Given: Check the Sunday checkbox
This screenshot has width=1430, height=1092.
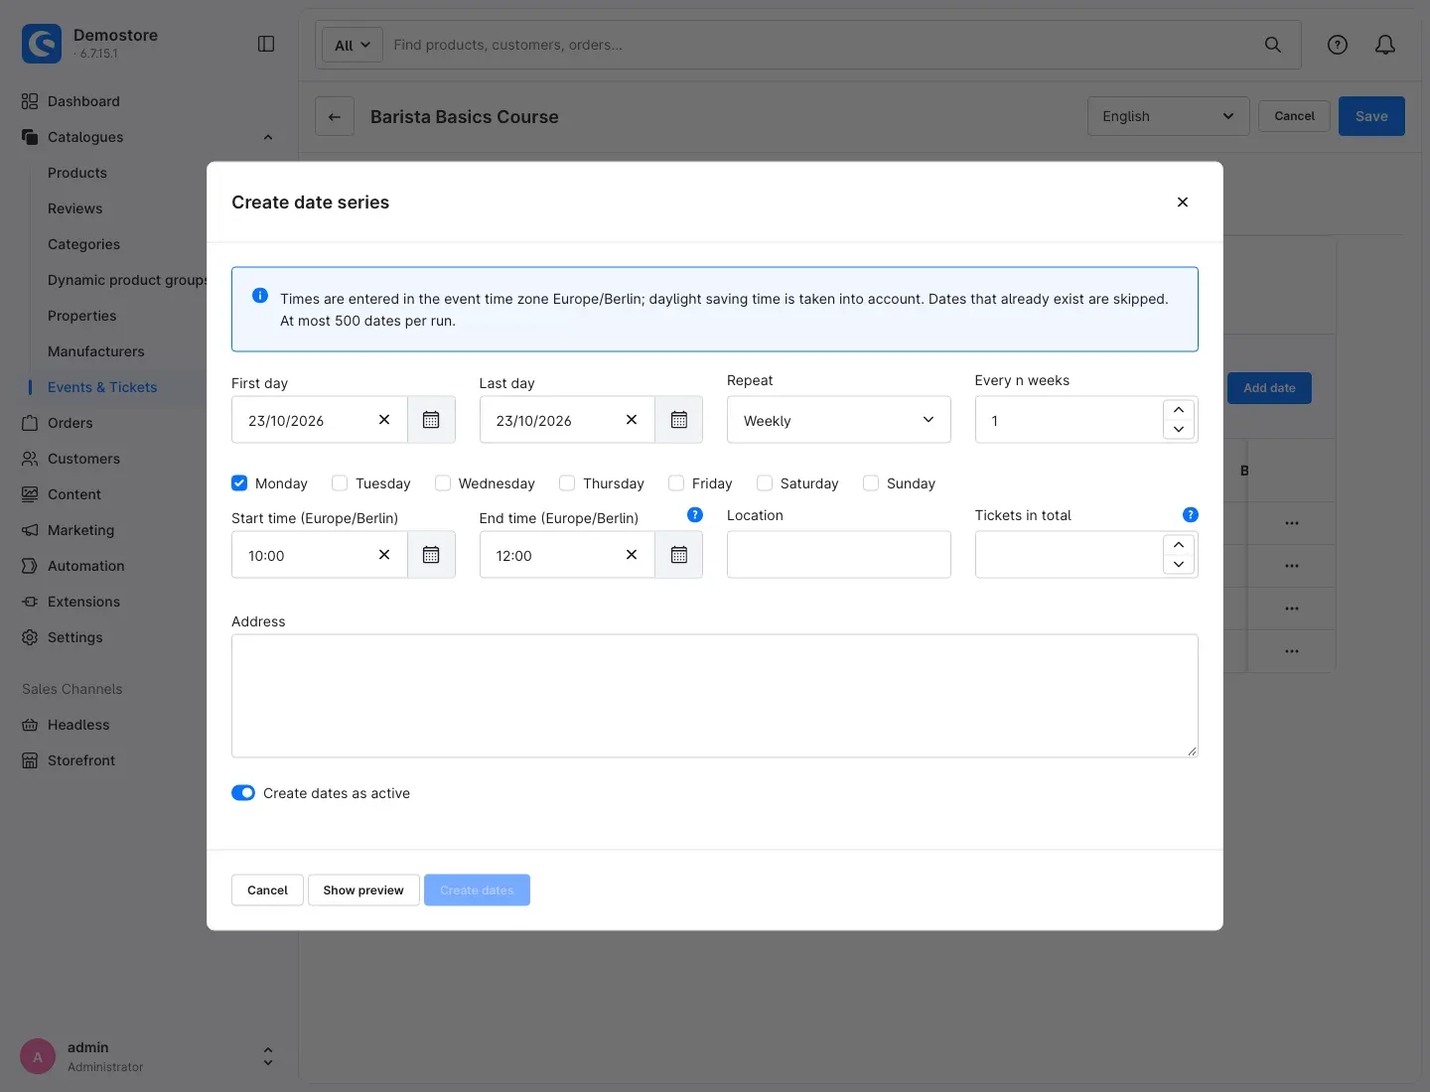Looking at the screenshot, I should pos(871,483).
